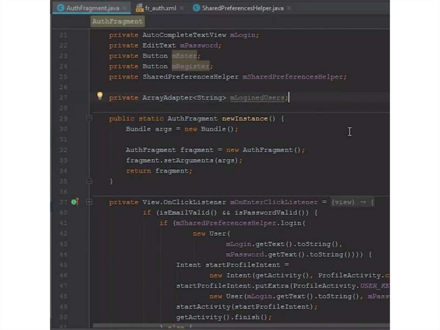Click the XML file icon on fr_auth.xml tab
The width and height of the screenshot is (440, 330).
(139, 8)
